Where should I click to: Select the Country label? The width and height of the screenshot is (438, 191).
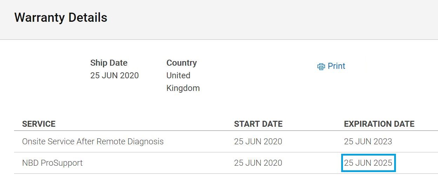181,63
